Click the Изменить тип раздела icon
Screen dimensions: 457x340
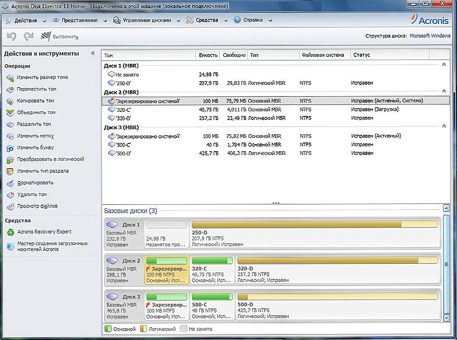coord(10,171)
